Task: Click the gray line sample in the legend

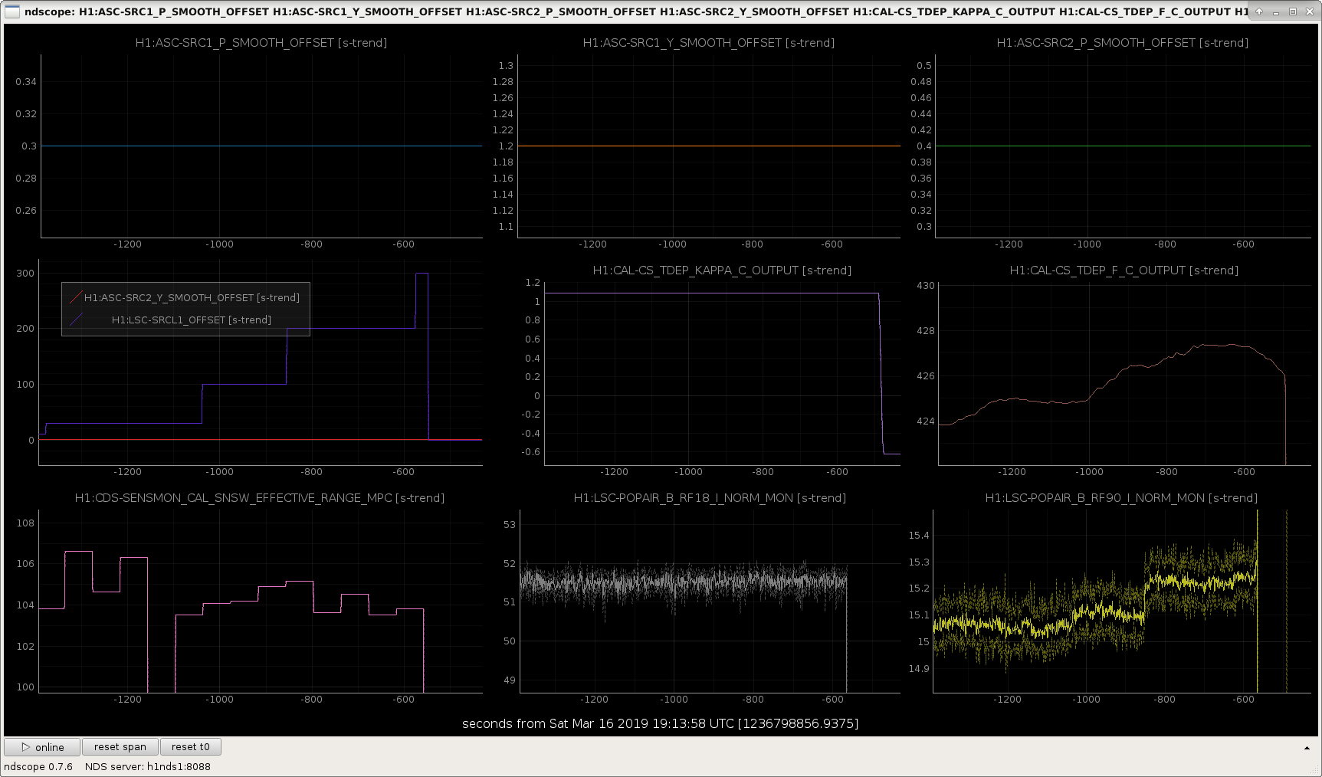Action: [75, 320]
